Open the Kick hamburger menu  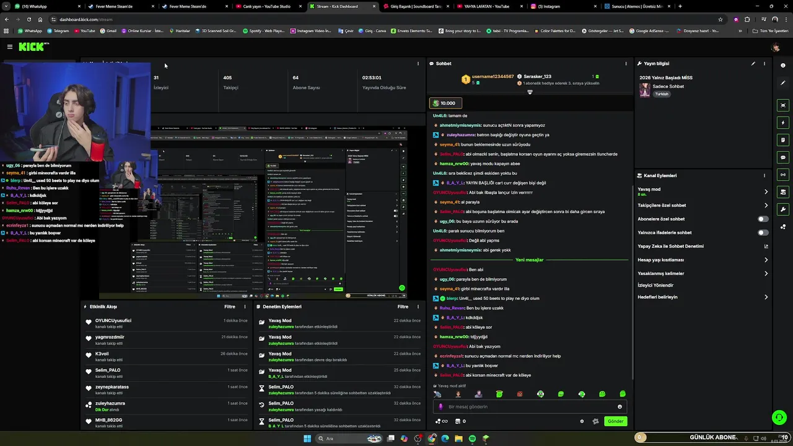point(10,46)
